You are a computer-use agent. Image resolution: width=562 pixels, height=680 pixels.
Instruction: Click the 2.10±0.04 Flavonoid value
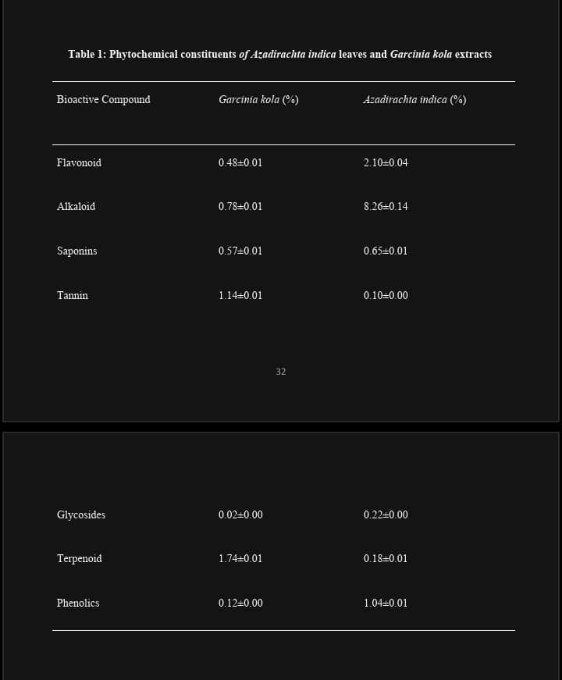386,163
